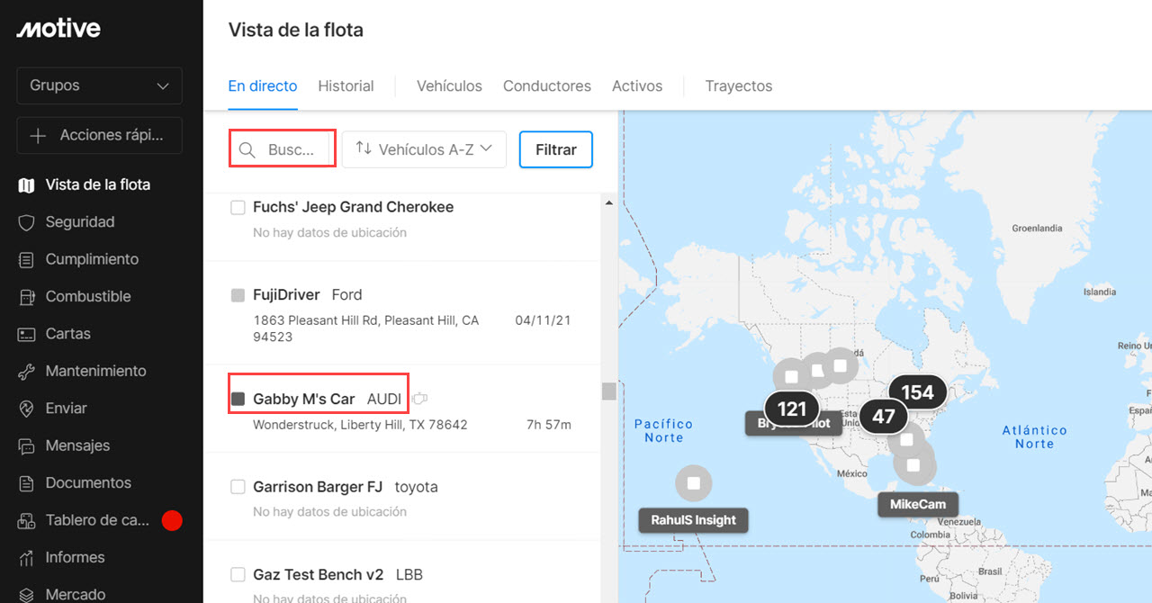This screenshot has width=1152, height=603.
Task: Toggle the Garrison Barger FJ checkbox
Action: (238, 487)
